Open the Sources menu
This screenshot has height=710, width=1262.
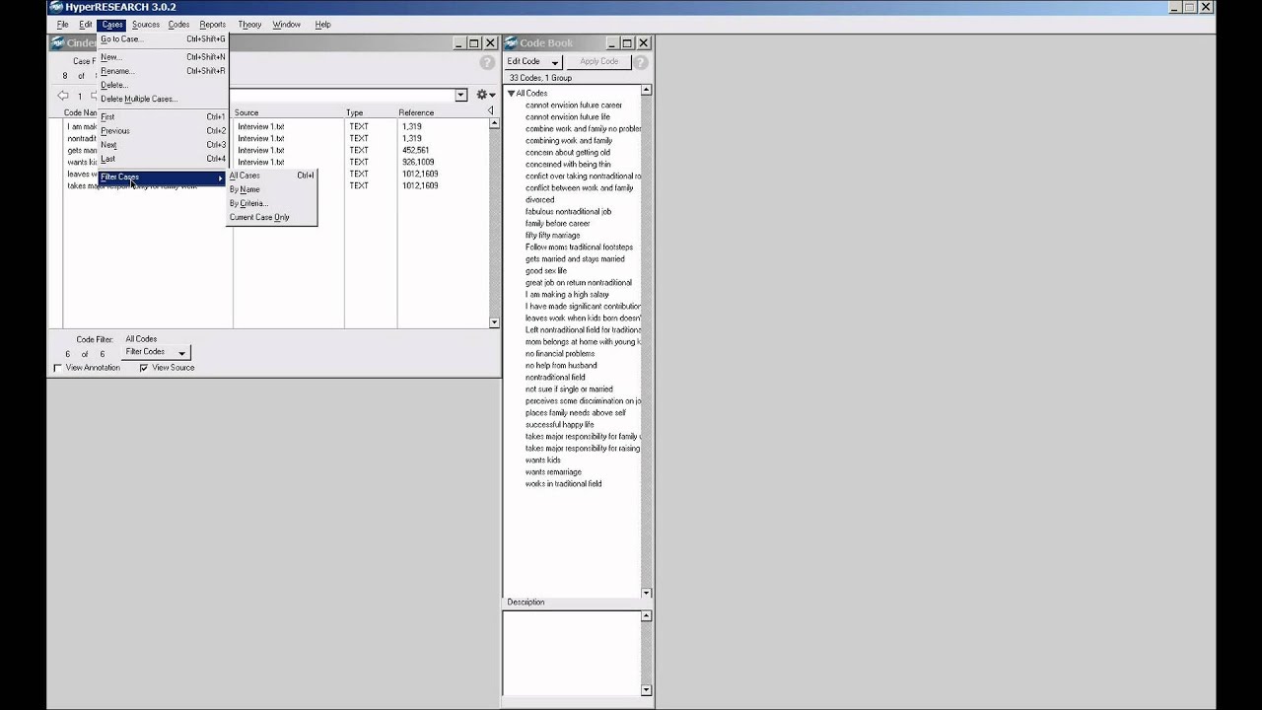tap(146, 25)
